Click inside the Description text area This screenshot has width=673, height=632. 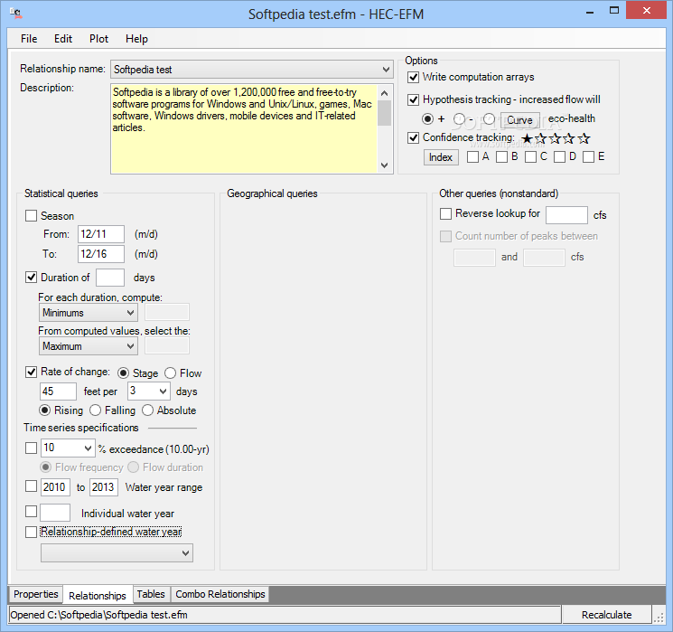click(x=244, y=129)
